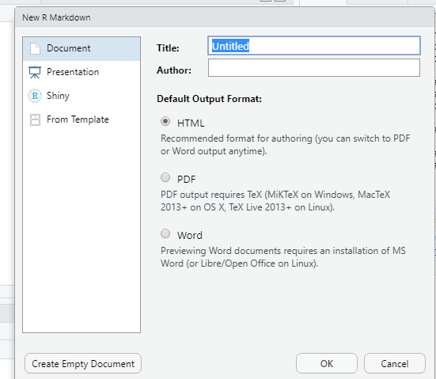Click the From Template layout icon
Screen dimensions: 436x379
point(35,119)
